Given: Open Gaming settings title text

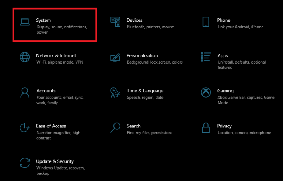Looking at the screenshot, I should coord(225,90).
